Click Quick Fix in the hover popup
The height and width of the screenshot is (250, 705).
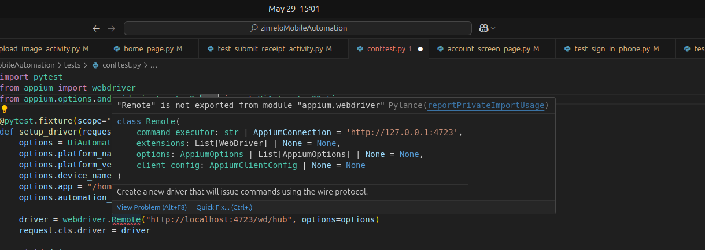tap(224, 207)
